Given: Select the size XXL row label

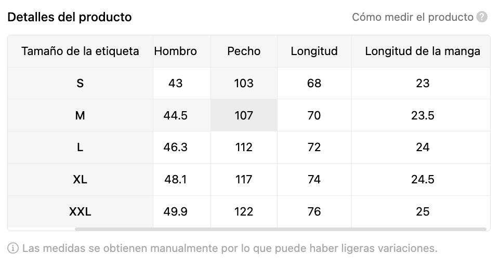Looking at the screenshot, I should click(x=80, y=212).
